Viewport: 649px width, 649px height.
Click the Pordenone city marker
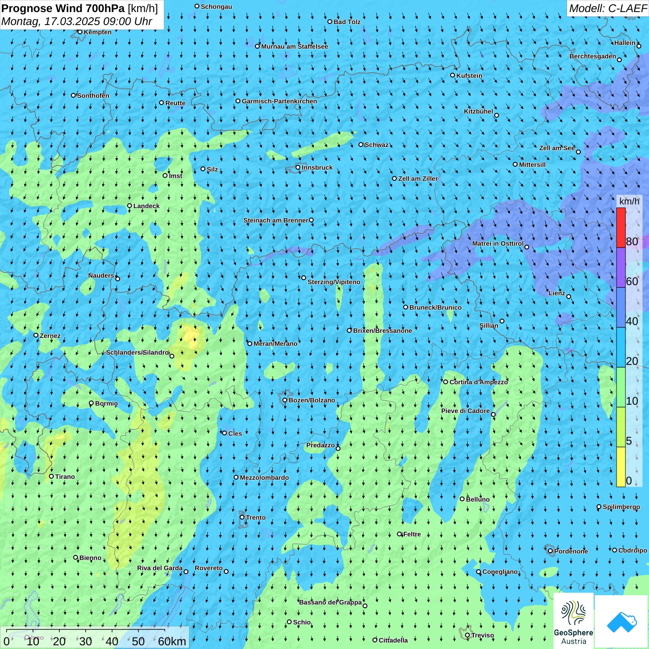pyautogui.click(x=550, y=551)
